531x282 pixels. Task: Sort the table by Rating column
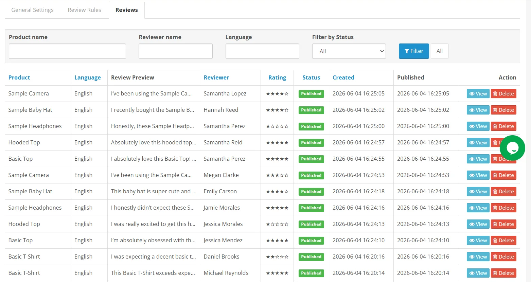[x=277, y=77]
